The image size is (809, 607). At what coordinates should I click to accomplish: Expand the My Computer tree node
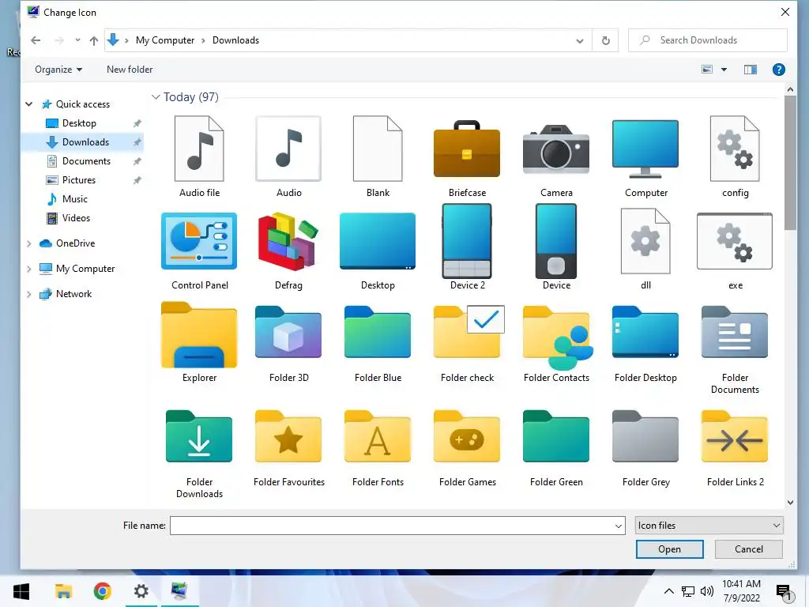(x=29, y=269)
